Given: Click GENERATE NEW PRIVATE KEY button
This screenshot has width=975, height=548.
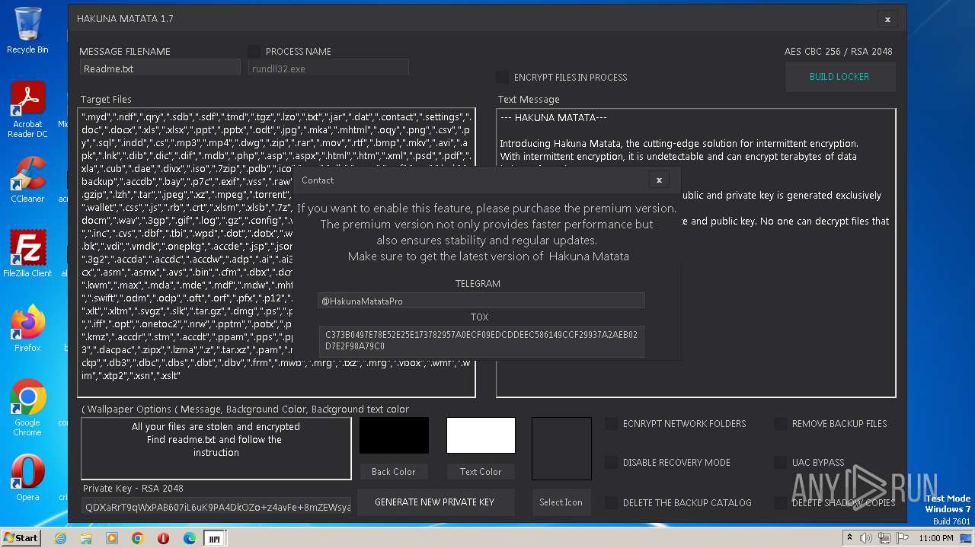Looking at the screenshot, I should click(435, 502).
